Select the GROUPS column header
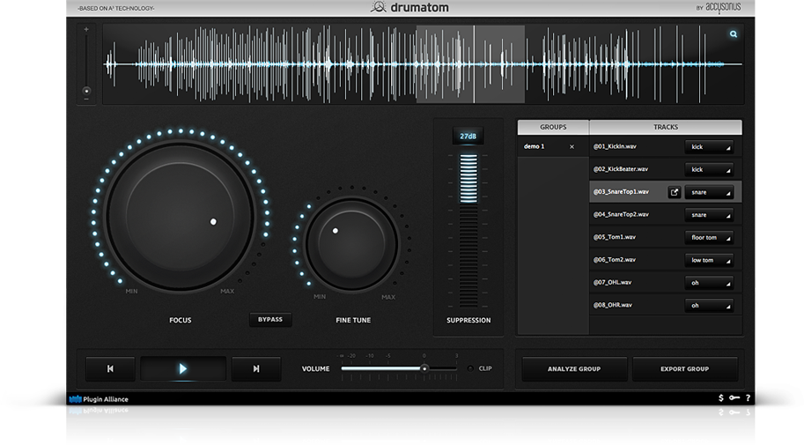 [553, 127]
